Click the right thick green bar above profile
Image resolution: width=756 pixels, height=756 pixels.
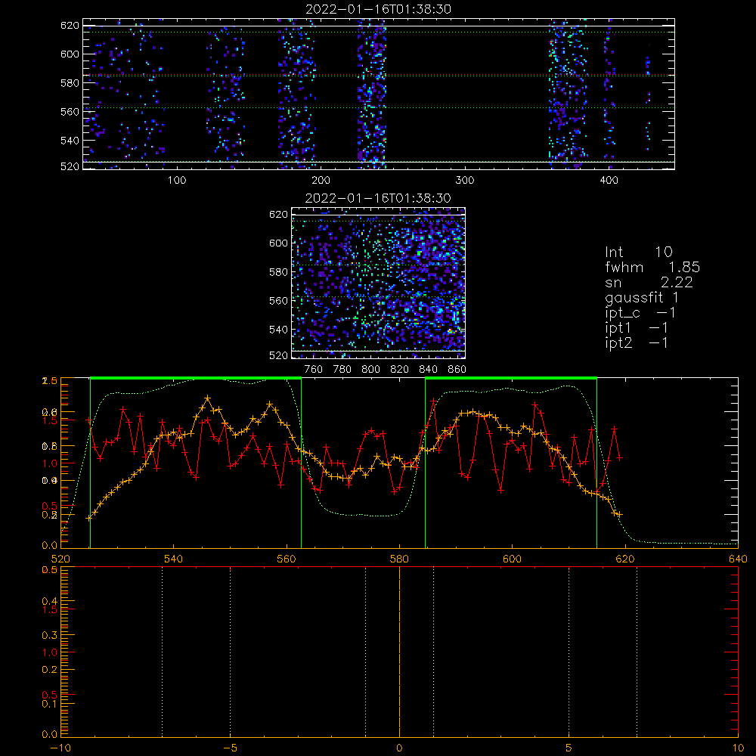point(511,379)
